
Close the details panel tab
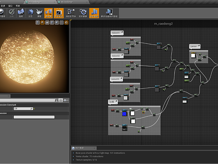click(8, 96)
